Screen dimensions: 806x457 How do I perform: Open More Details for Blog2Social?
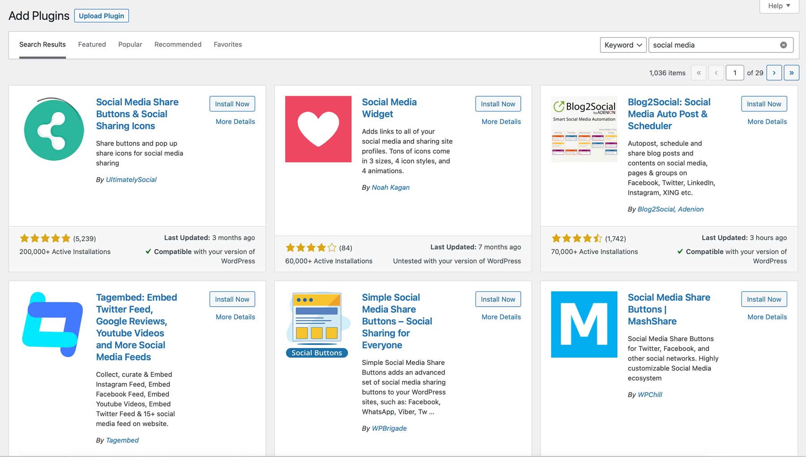pos(767,121)
